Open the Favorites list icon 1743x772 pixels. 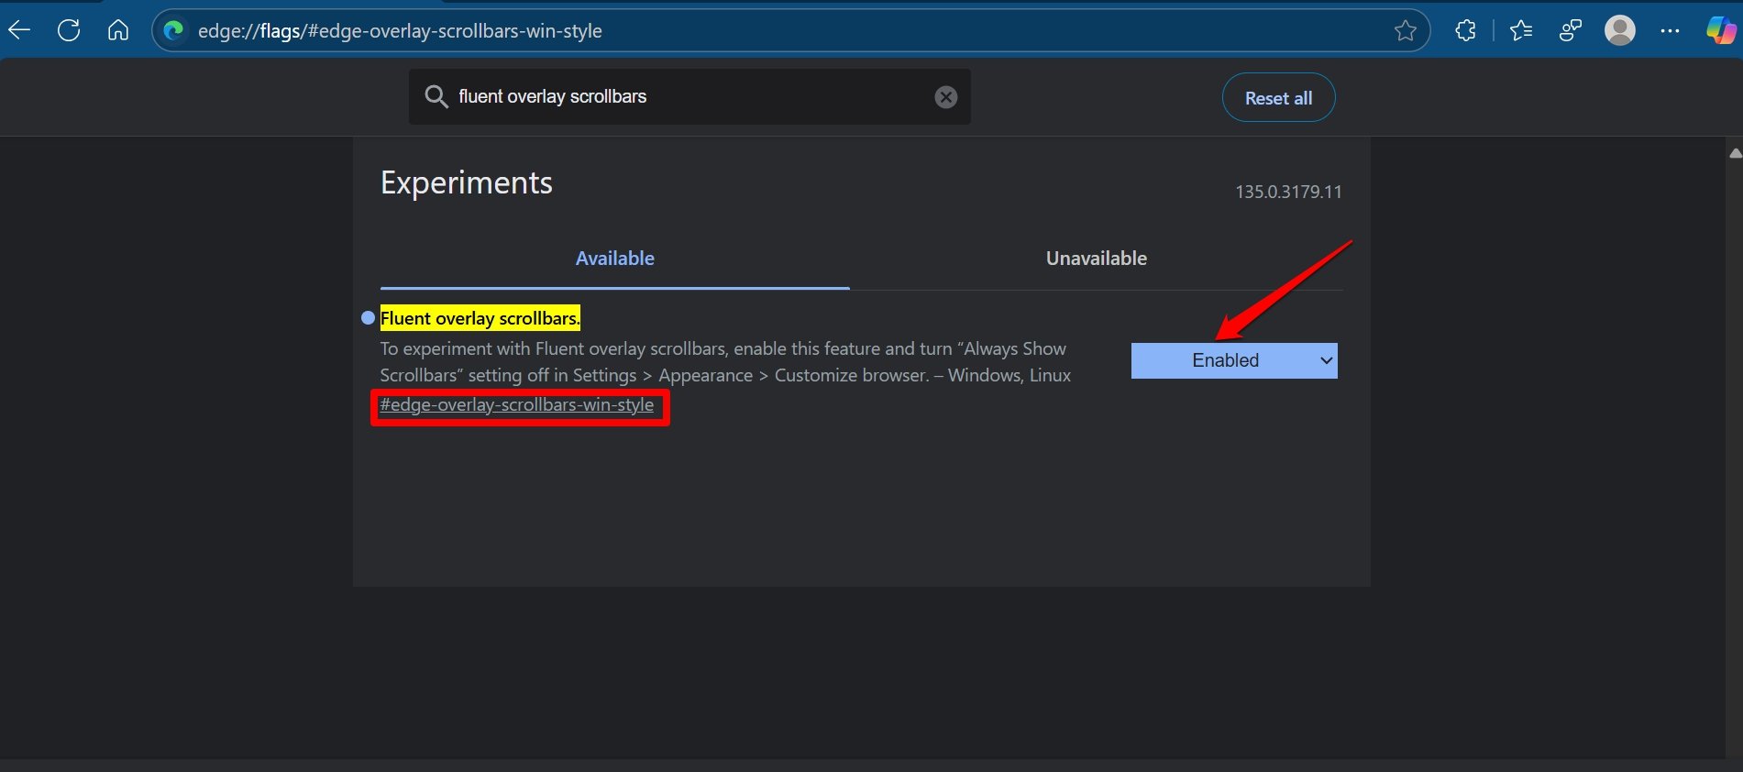point(1521,31)
